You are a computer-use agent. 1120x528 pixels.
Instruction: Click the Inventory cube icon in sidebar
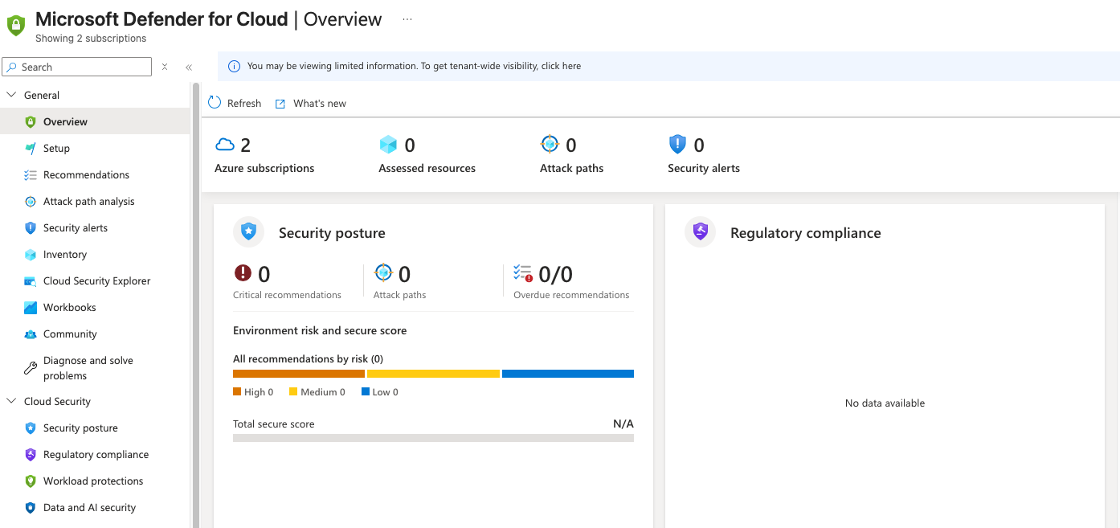click(x=31, y=255)
